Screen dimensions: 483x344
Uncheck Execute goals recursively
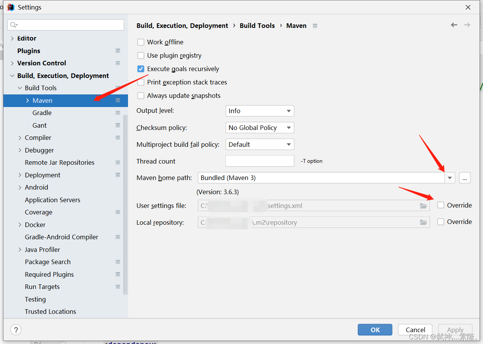click(x=141, y=69)
